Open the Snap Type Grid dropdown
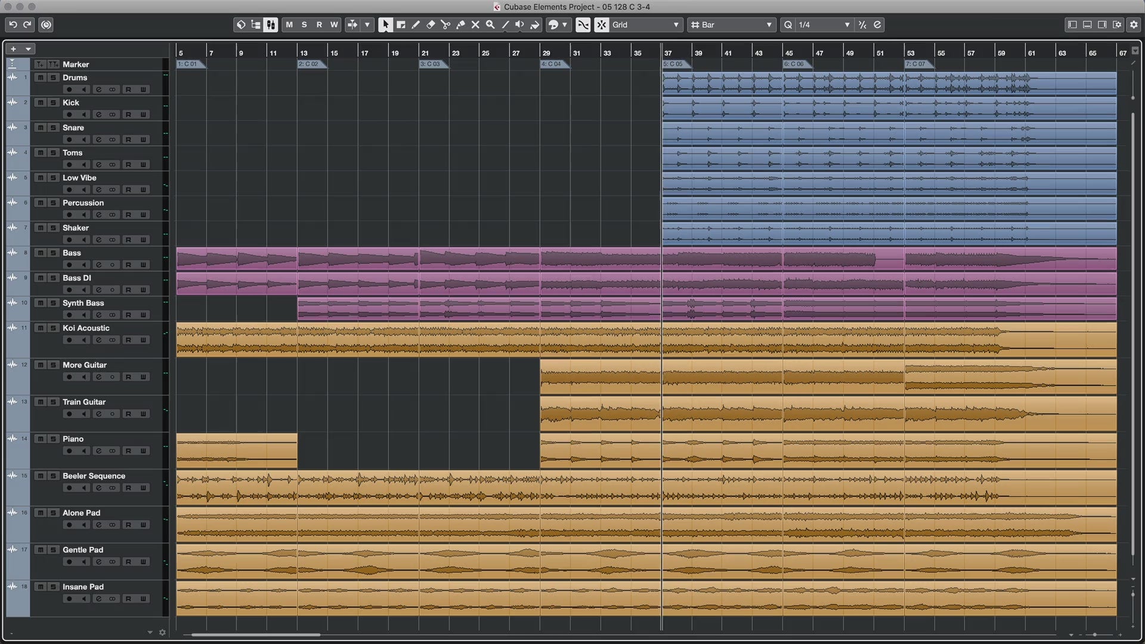 (646, 24)
